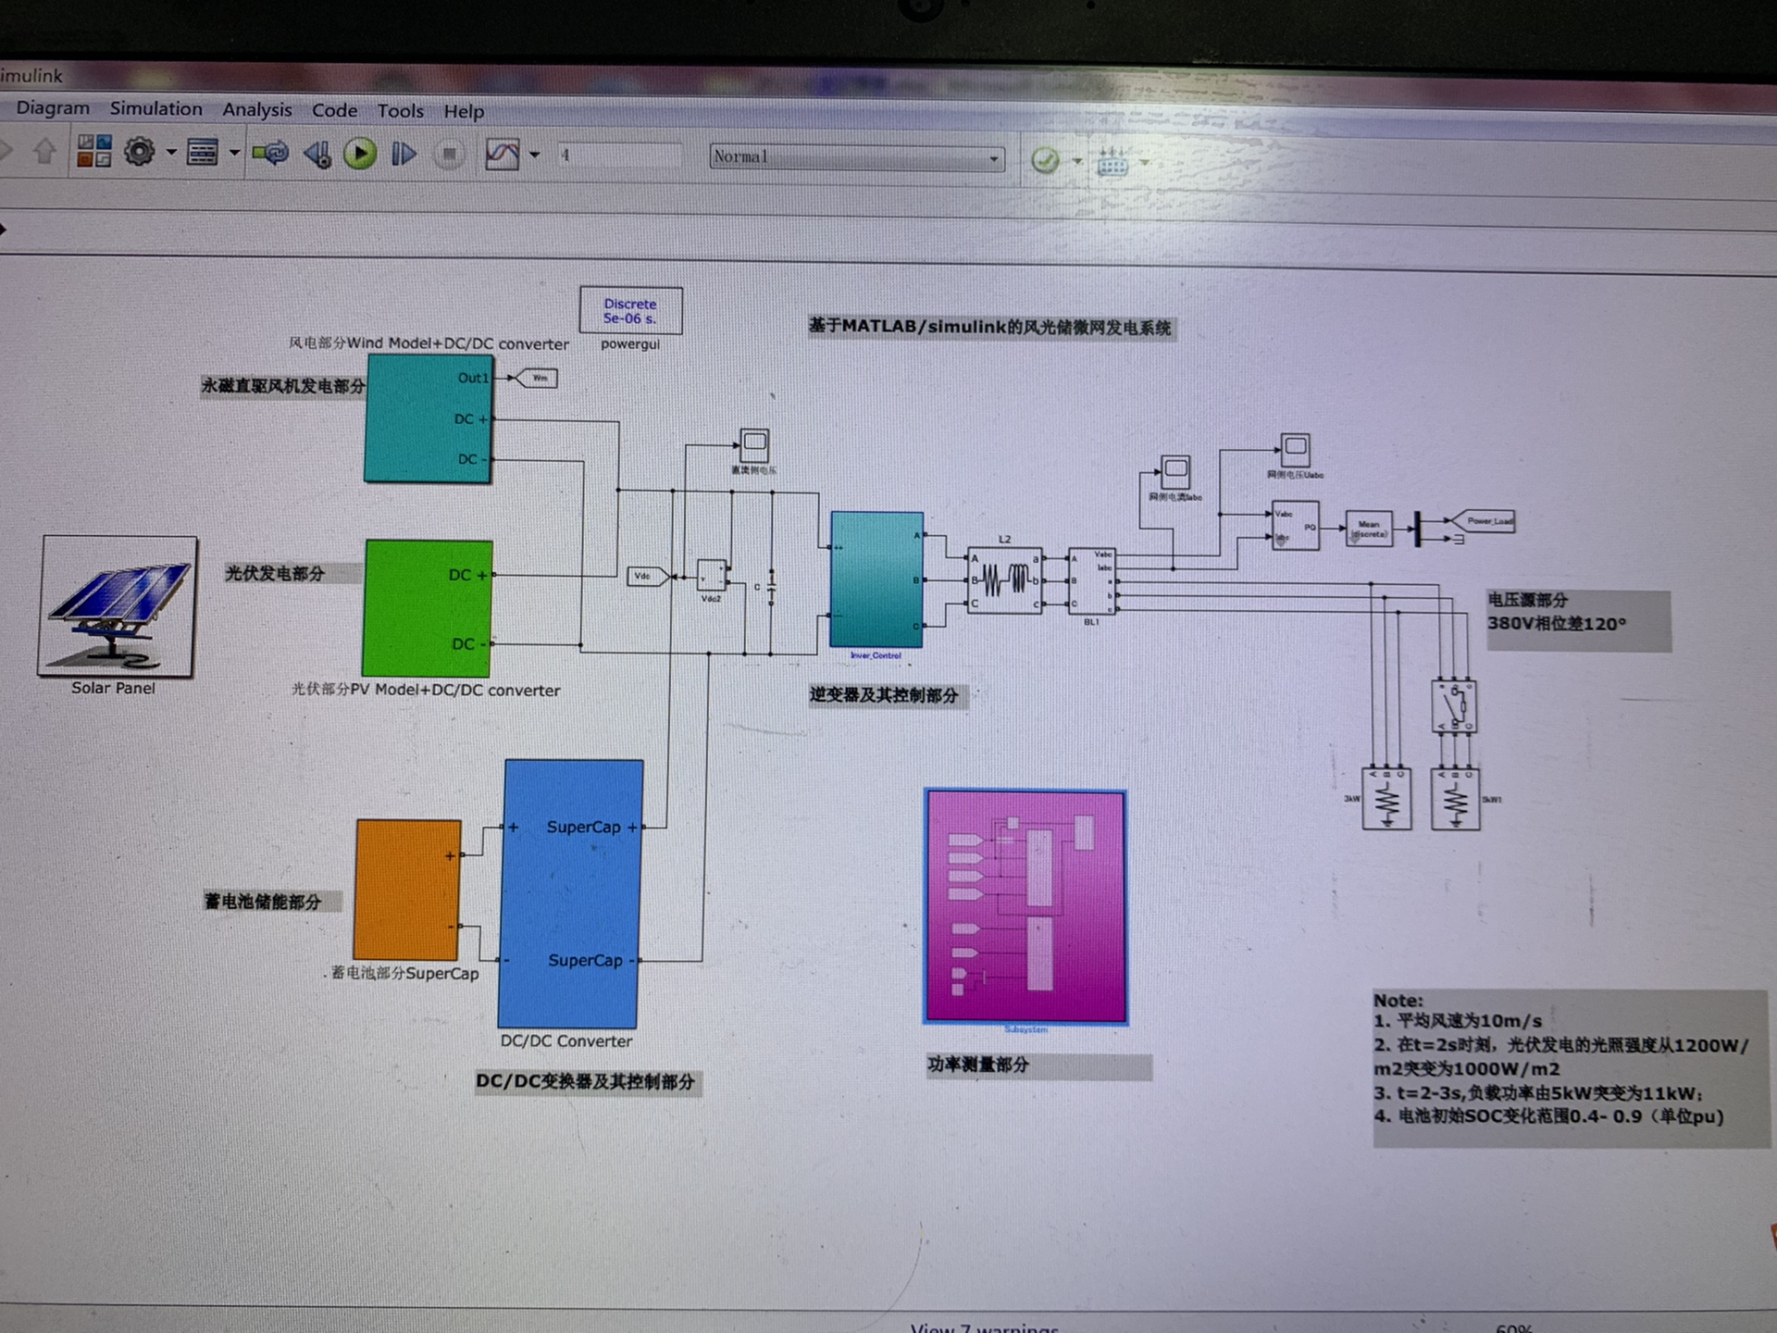Open Model Configuration Parameters gear
The width and height of the screenshot is (1777, 1333).
[140, 152]
